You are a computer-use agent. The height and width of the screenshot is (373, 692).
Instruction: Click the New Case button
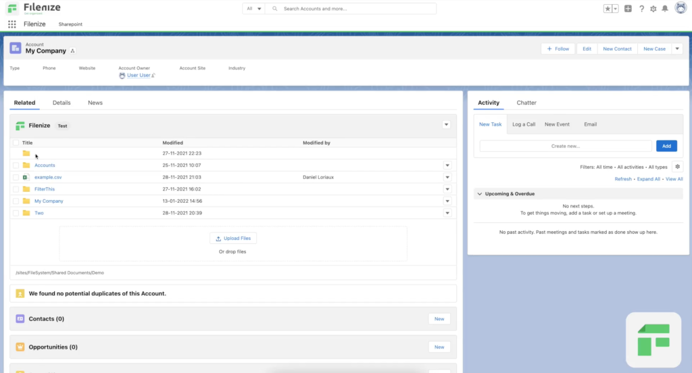(654, 49)
